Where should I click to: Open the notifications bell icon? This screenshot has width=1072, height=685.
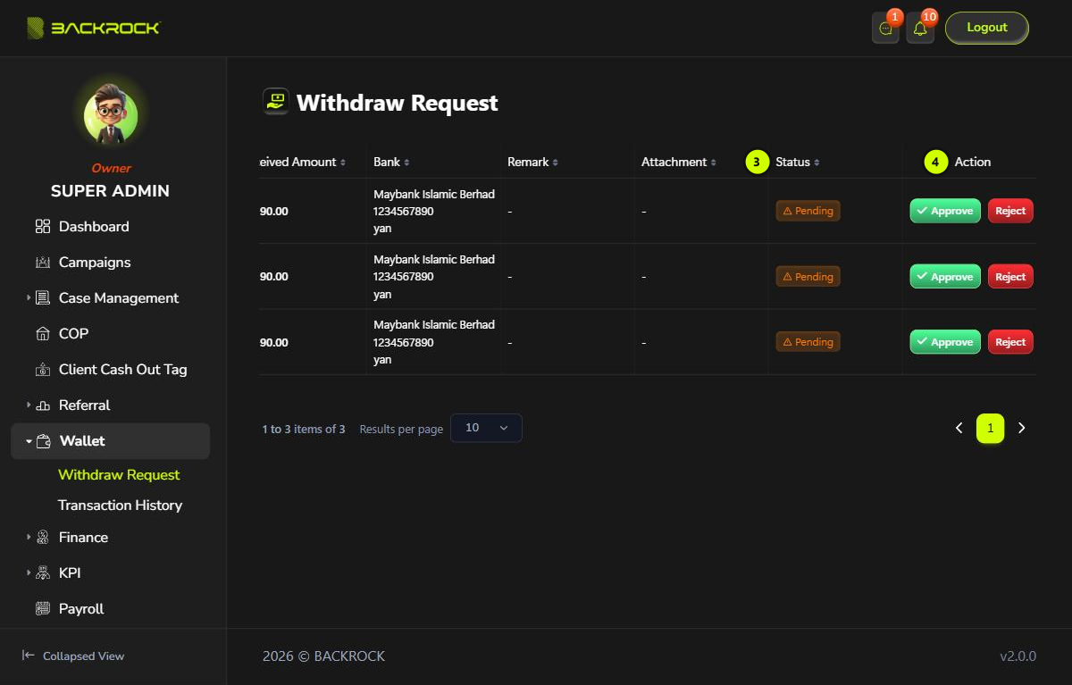[x=920, y=29]
